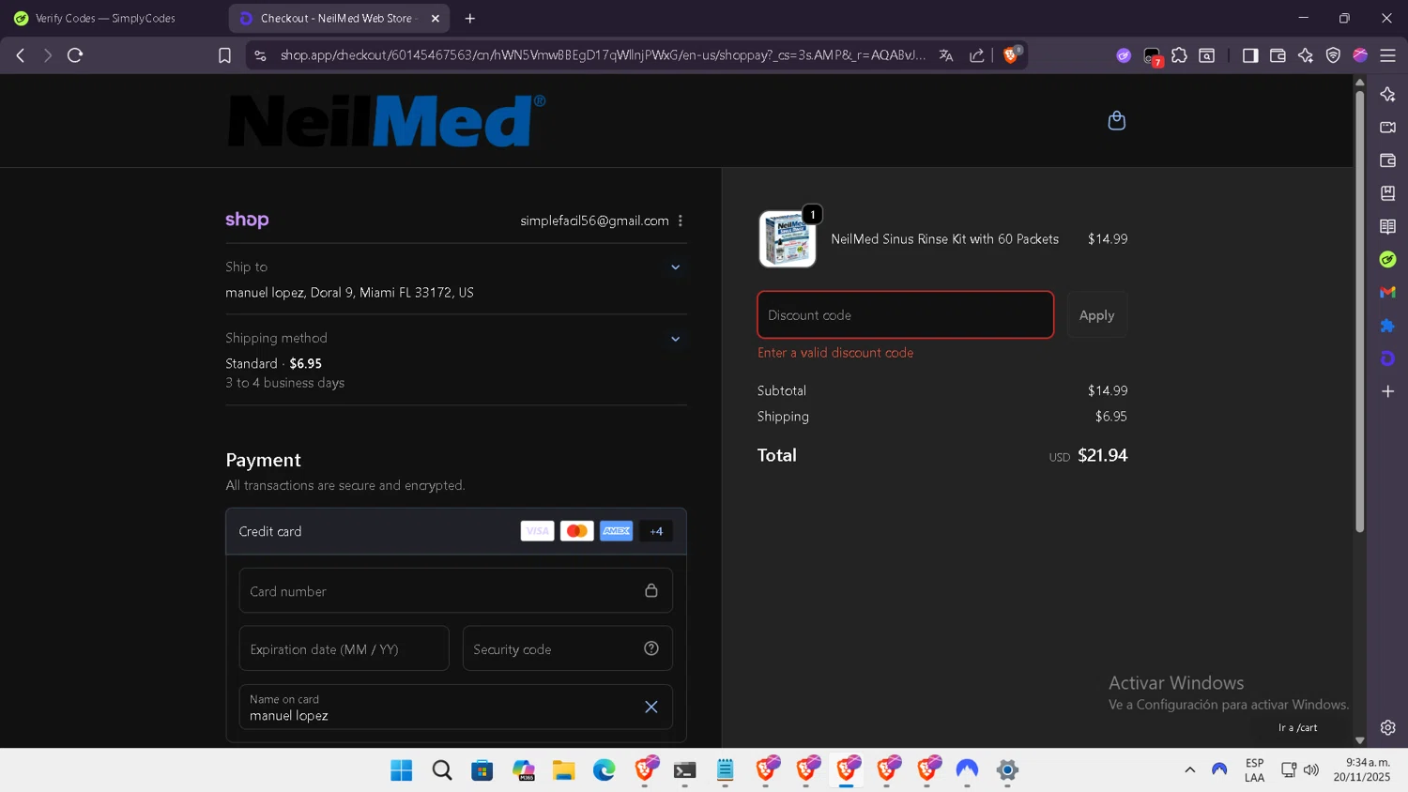Open Brave Wallet toolbar icon
Screen dimensions: 1408x792
1278,55
